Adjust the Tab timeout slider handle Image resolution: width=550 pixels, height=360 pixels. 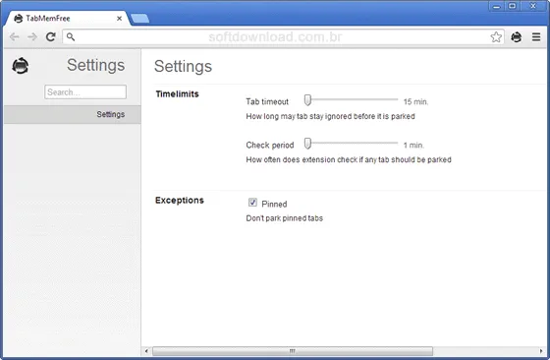pos(307,100)
